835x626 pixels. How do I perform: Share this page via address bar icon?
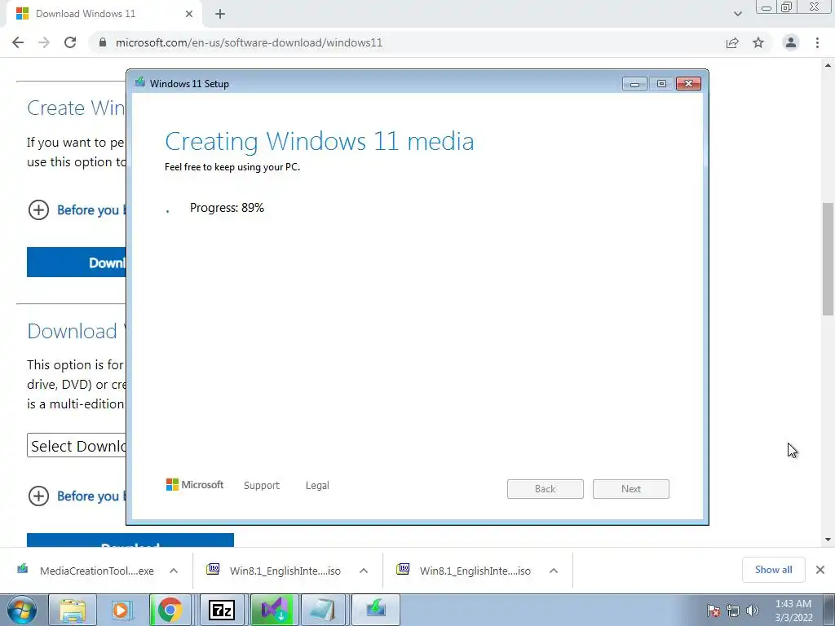tap(732, 42)
